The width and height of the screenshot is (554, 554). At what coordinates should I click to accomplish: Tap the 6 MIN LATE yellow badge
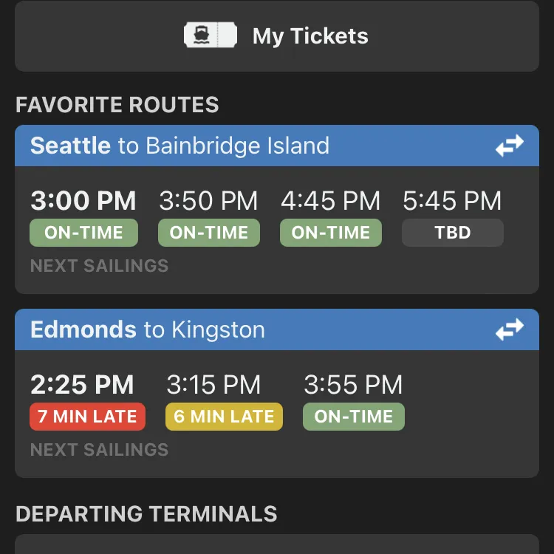(x=224, y=417)
